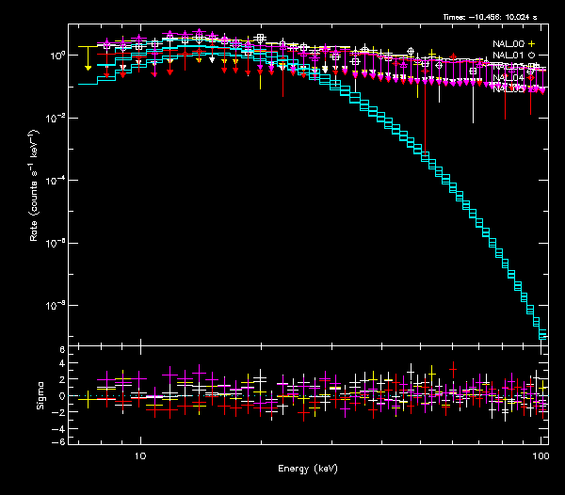
Task: Click the cyan model curve end at bottom right
Action: pos(542,334)
